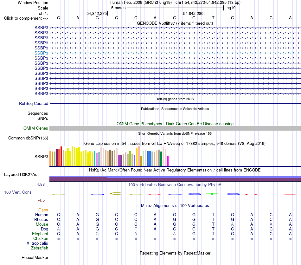Click the 'Gene Expression in 54 tissues' title

click(x=175, y=144)
